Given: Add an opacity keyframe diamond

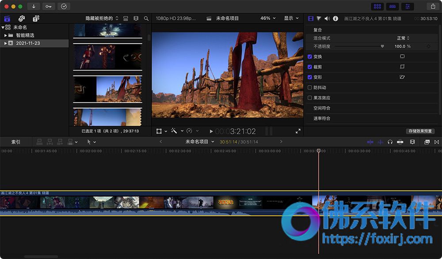Looking at the screenshot, I should point(428,46).
